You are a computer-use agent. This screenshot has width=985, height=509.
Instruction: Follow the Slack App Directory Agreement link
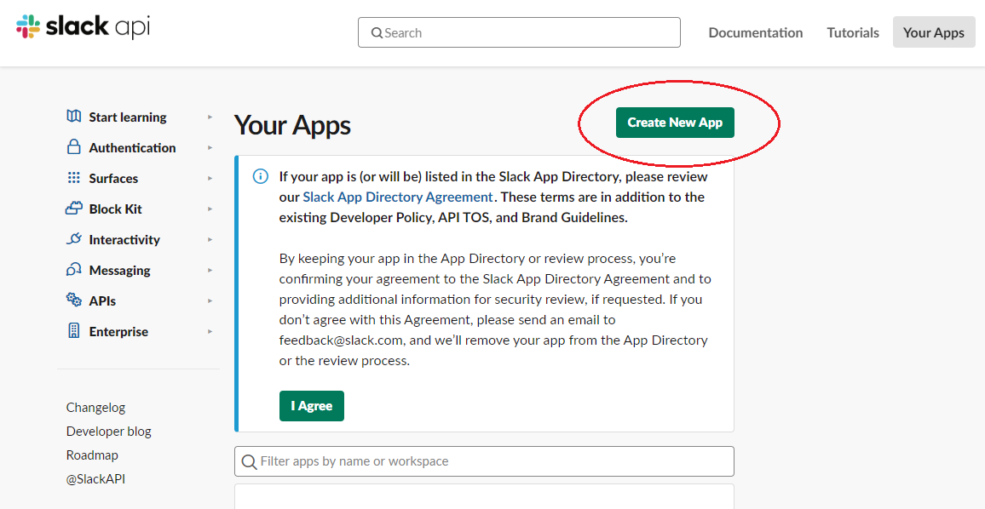click(398, 197)
